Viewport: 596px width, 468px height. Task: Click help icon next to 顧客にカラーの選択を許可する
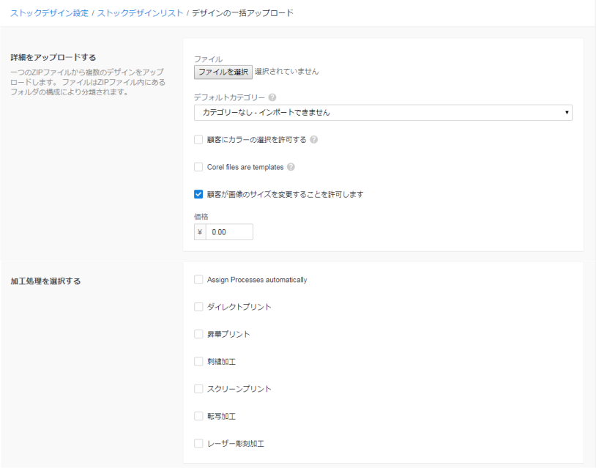[x=313, y=140]
